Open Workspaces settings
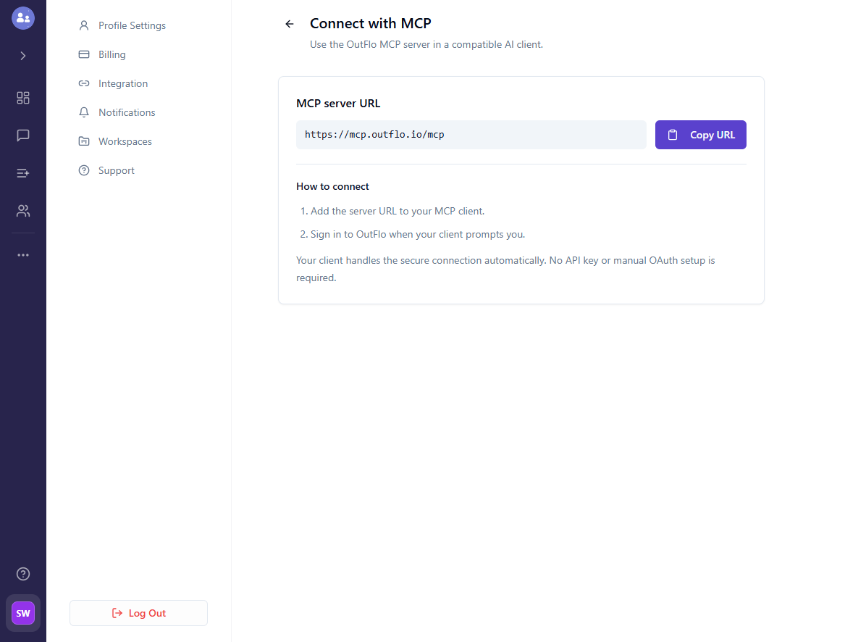Viewport: 866px width, 642px height. 115,141
